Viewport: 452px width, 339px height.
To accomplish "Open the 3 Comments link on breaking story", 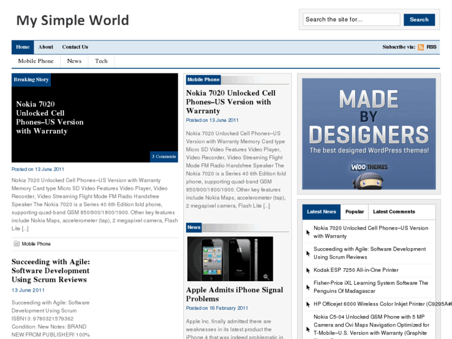I will (164, 157).
